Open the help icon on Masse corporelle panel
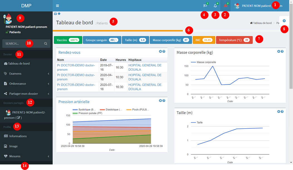Image resolution: width=293 pixels, height=170 pixels. tap(282, 51)
